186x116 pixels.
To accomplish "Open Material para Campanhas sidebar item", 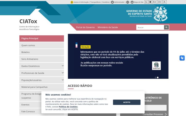I will click(42, 87).
